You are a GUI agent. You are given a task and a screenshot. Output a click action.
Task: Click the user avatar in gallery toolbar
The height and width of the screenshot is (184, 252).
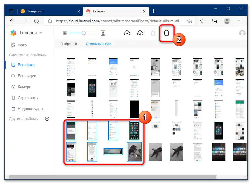click(x=242, y=33)
